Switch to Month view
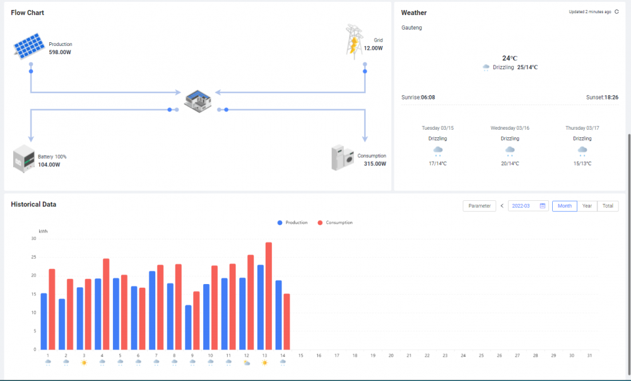The height and width of the screenshot is (381, 631). click(565, 206)
